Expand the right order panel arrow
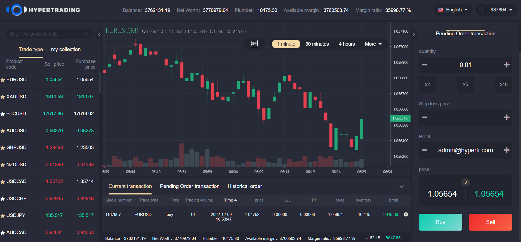Viewport: 521px width, 242px height. [x=414, y=34]
